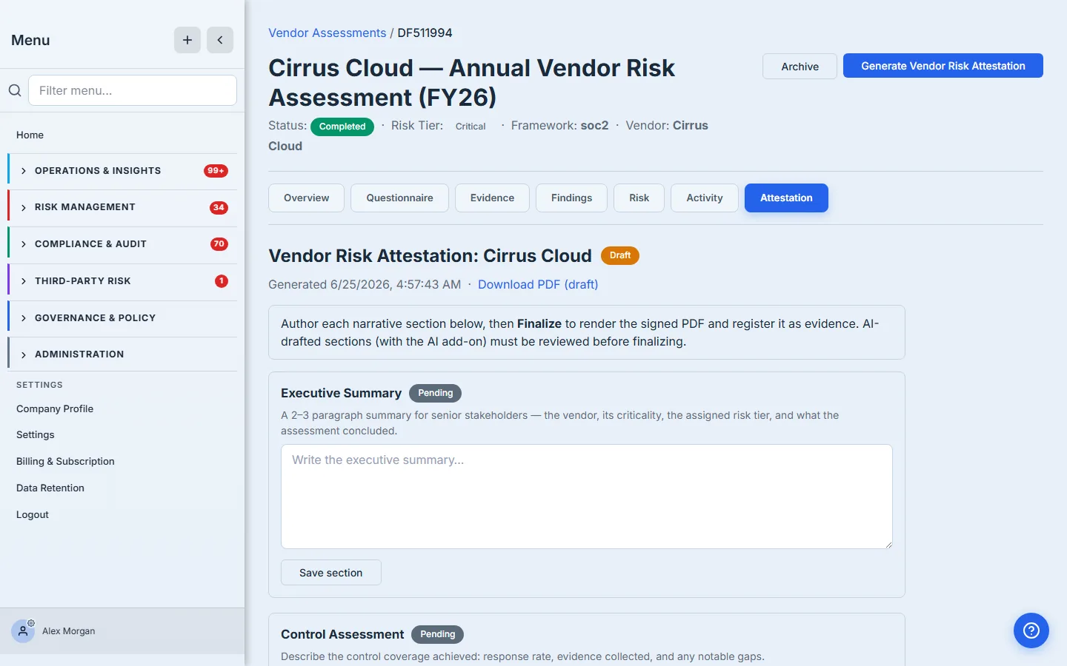Expand Operations & Insights section
Viewport: 1067px width, 666px height.
(x=122, y=171)
